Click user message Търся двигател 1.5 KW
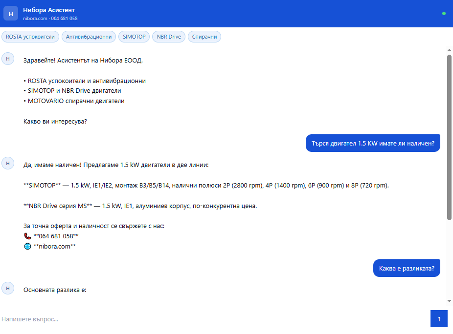This screenshot has width=453, height=334. pos(373,143)
